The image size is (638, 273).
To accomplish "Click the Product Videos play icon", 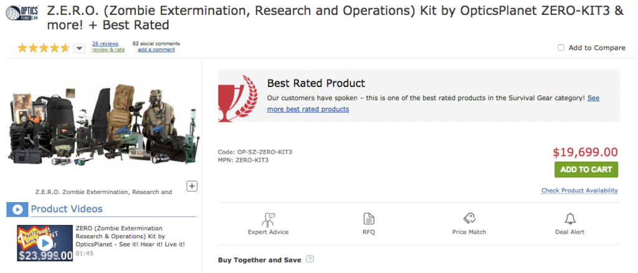I will (x=17, y=209).
